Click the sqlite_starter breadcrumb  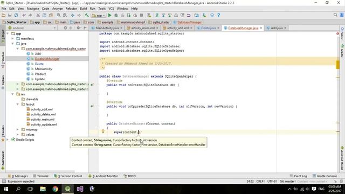pos(161,22)
